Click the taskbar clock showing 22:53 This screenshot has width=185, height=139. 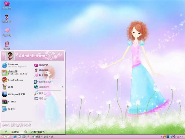[x=180, y=137]
